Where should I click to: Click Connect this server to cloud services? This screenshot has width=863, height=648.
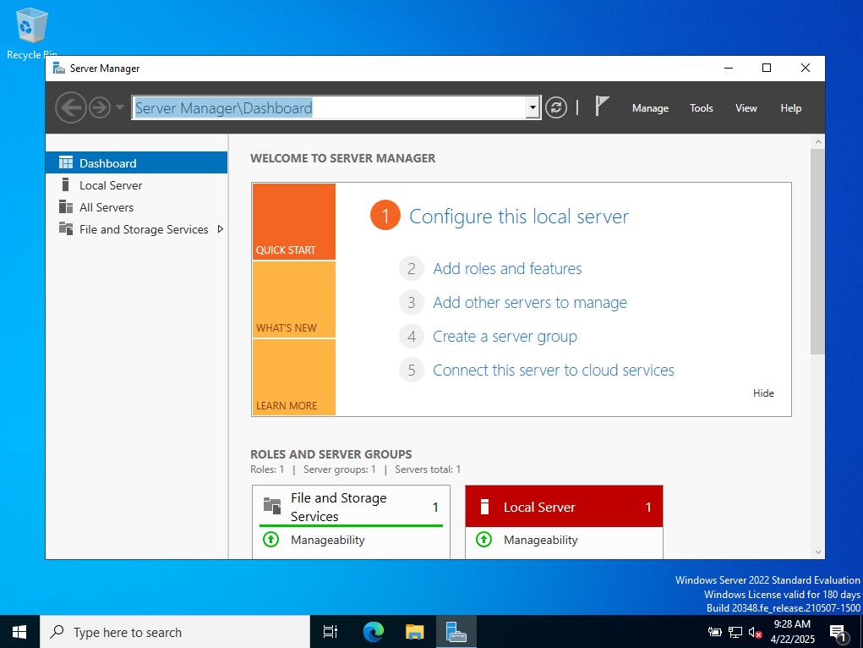(553, 370)
